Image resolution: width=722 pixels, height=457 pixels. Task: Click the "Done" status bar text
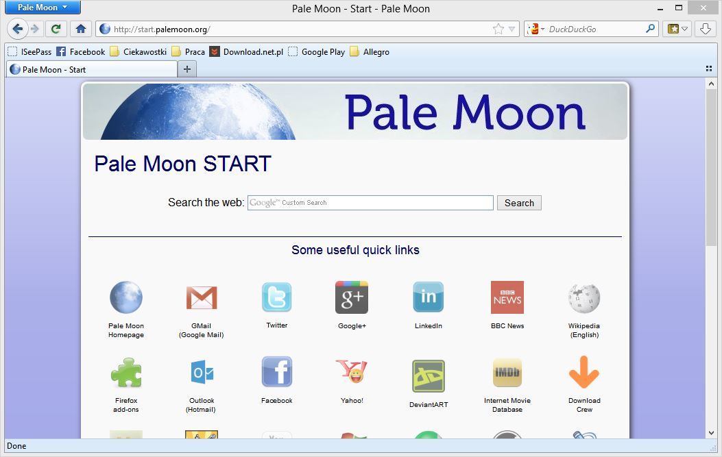click(16, 446)
